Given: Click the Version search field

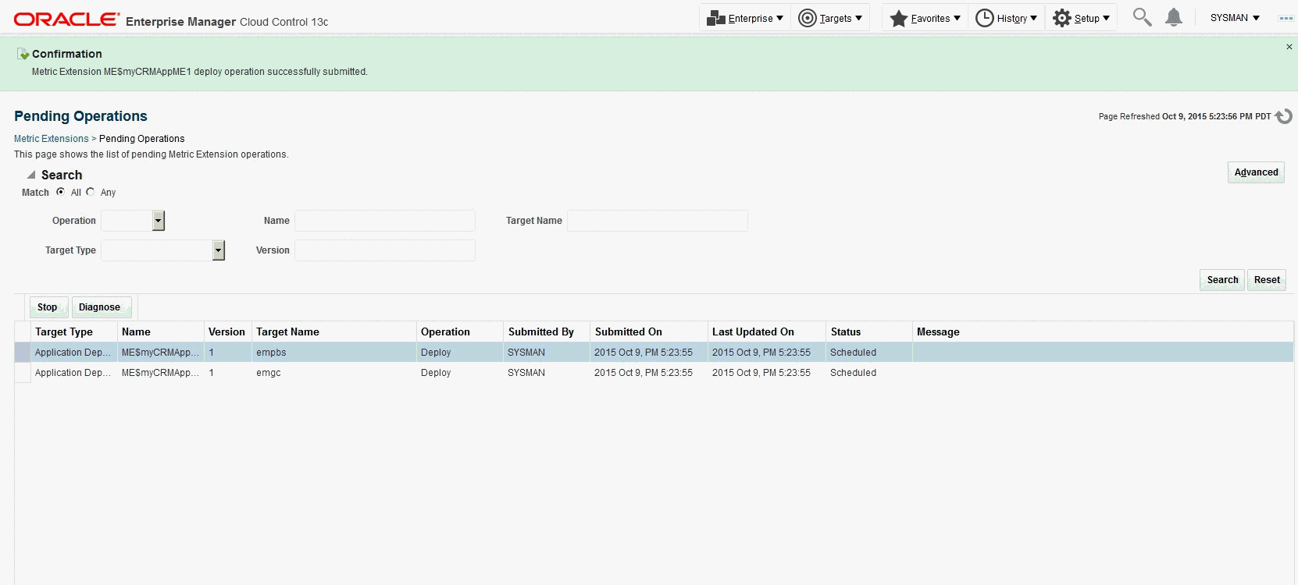Looking at the screenshot, I should coord(385,250).
